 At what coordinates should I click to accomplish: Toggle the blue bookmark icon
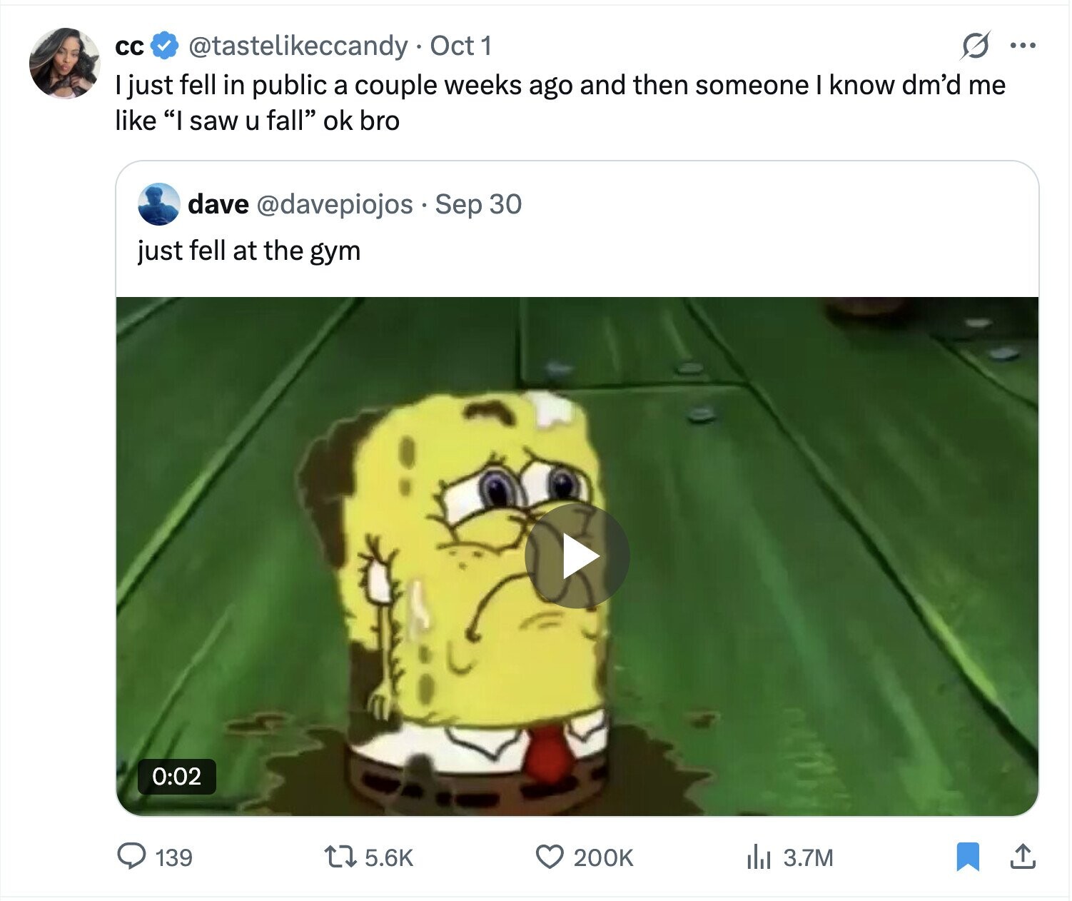pyautogui.click(x=967, y=856)
